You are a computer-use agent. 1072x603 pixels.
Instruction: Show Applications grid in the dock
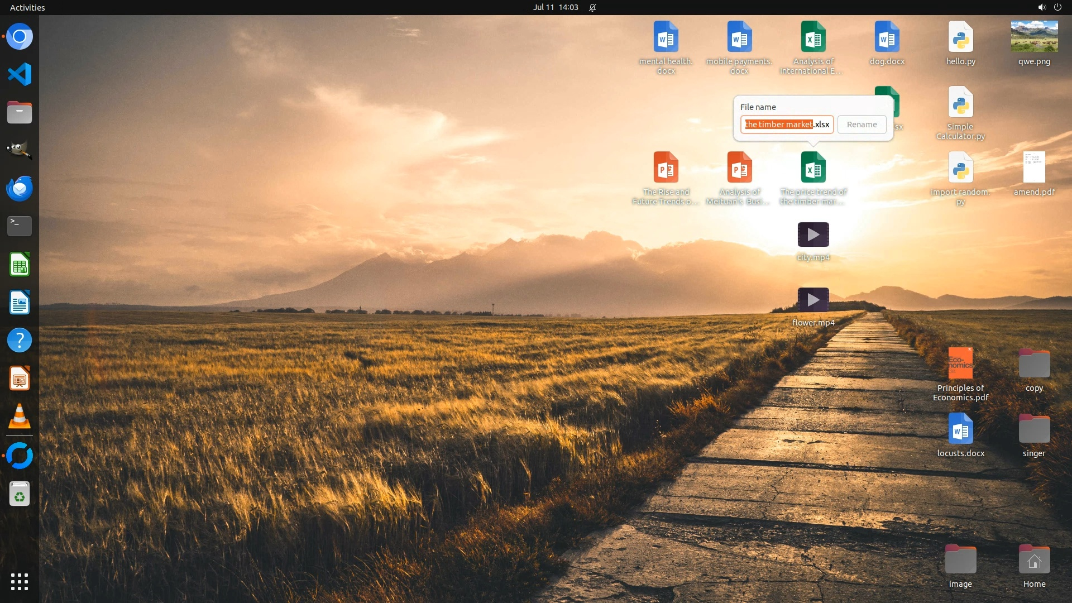pyautogui.click(x=20, y=581)
